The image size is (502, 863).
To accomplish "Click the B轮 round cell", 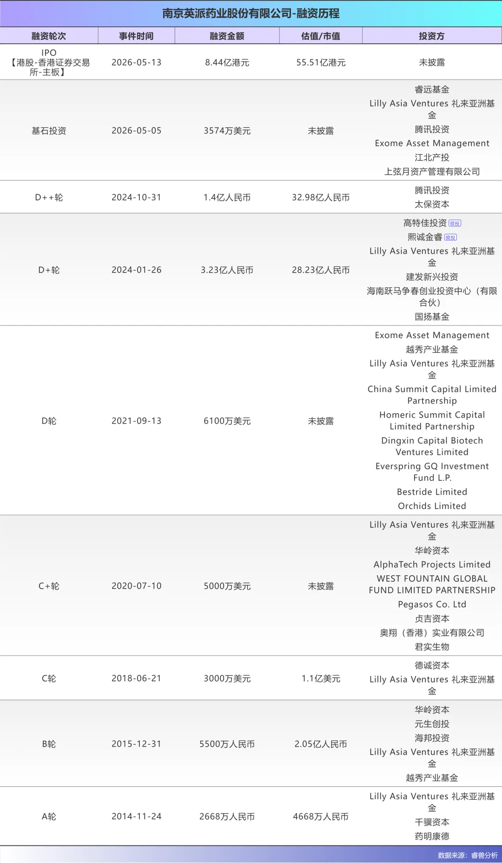I will pyautogui.click(x=49, y=744).
